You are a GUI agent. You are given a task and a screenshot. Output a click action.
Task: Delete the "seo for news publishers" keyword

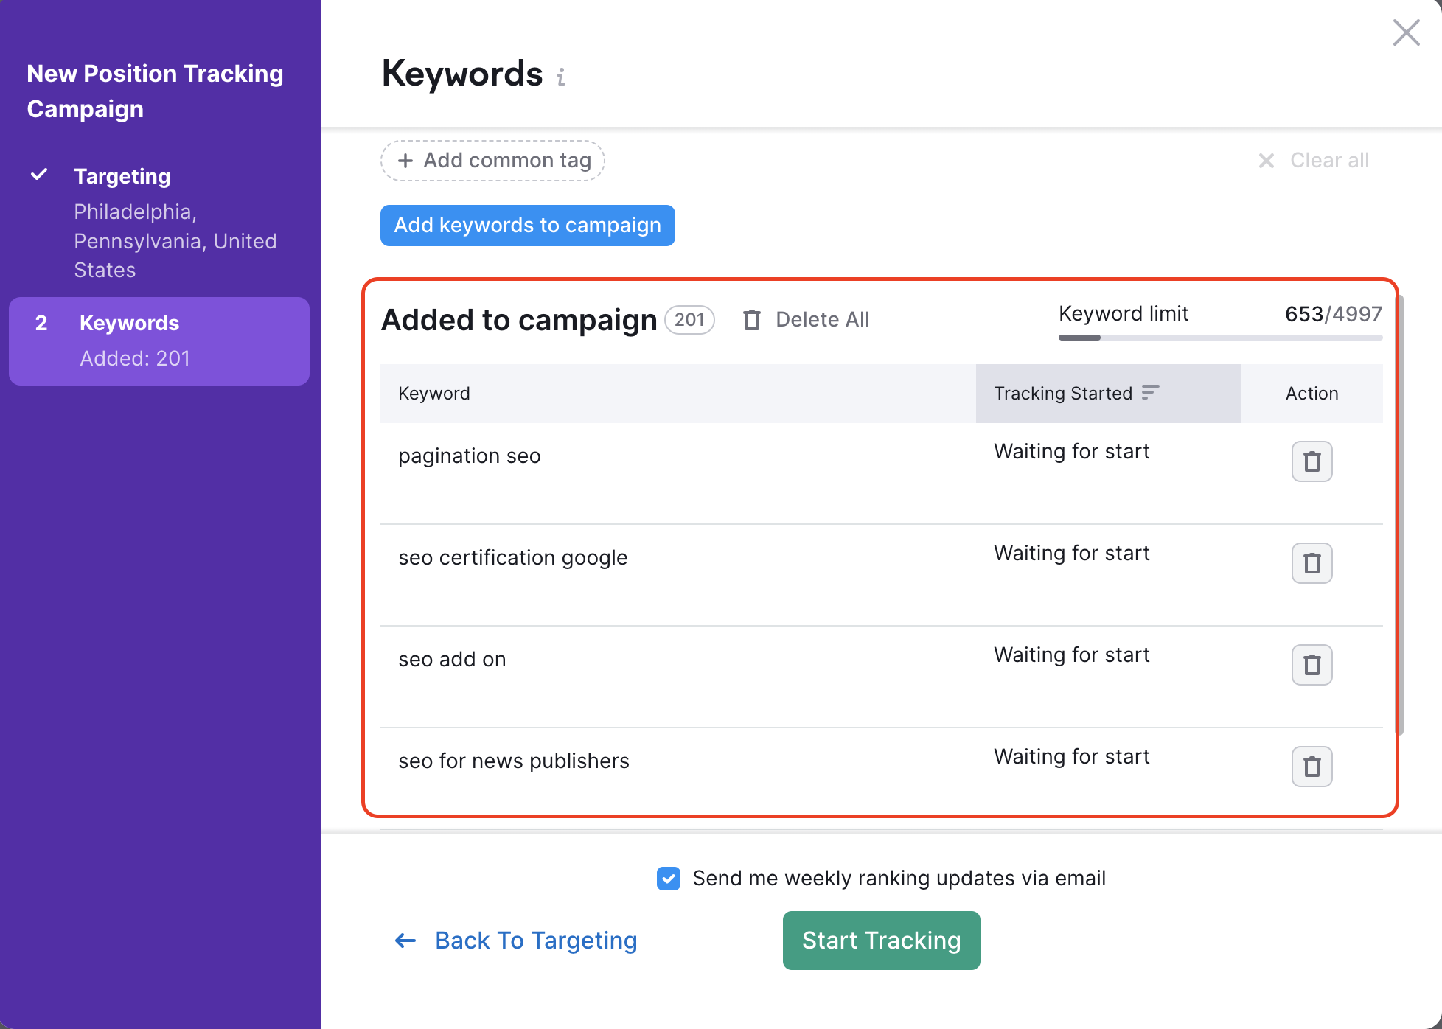click(1312, 767)
